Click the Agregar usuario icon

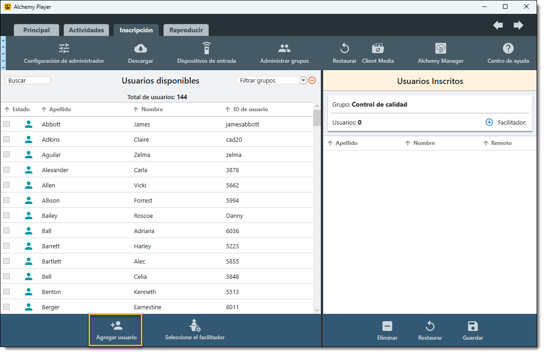pos(116,326)
